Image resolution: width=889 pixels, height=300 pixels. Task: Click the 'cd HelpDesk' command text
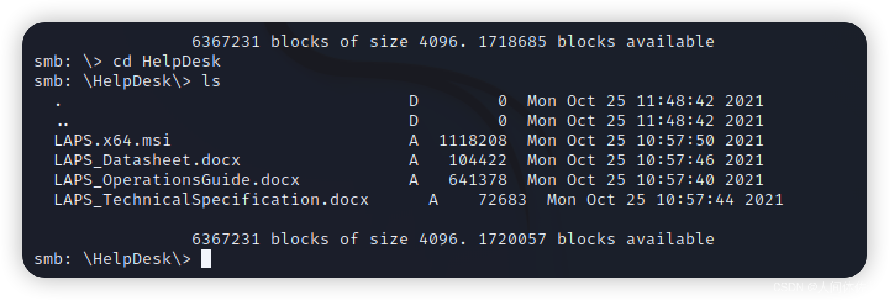[167, 61]
